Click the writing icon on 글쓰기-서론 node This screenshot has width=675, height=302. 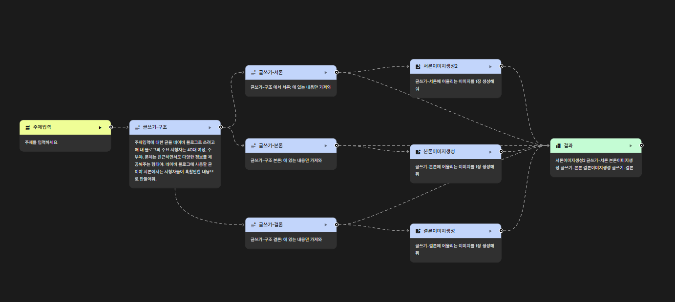pos(253,72)
